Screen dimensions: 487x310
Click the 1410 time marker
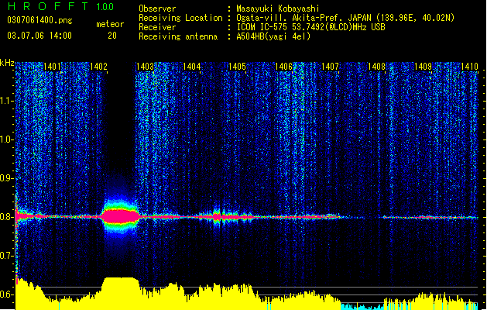[x=469, y=67]
